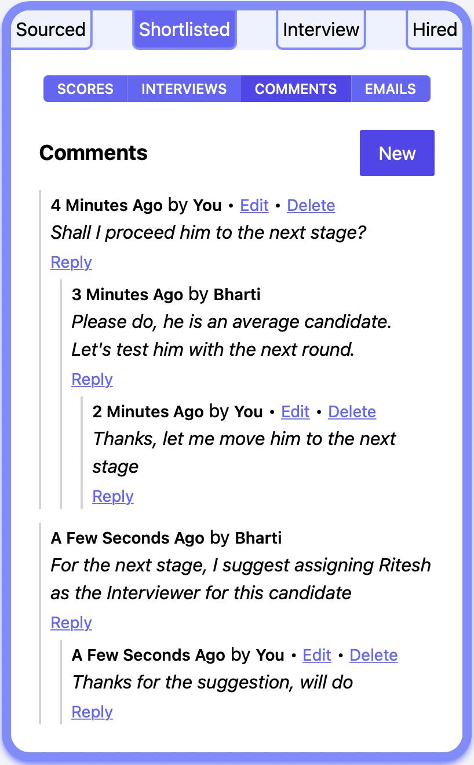
Task: Reply under 'Thanks, let me move him' comment
Action: [x=113, y=496]
